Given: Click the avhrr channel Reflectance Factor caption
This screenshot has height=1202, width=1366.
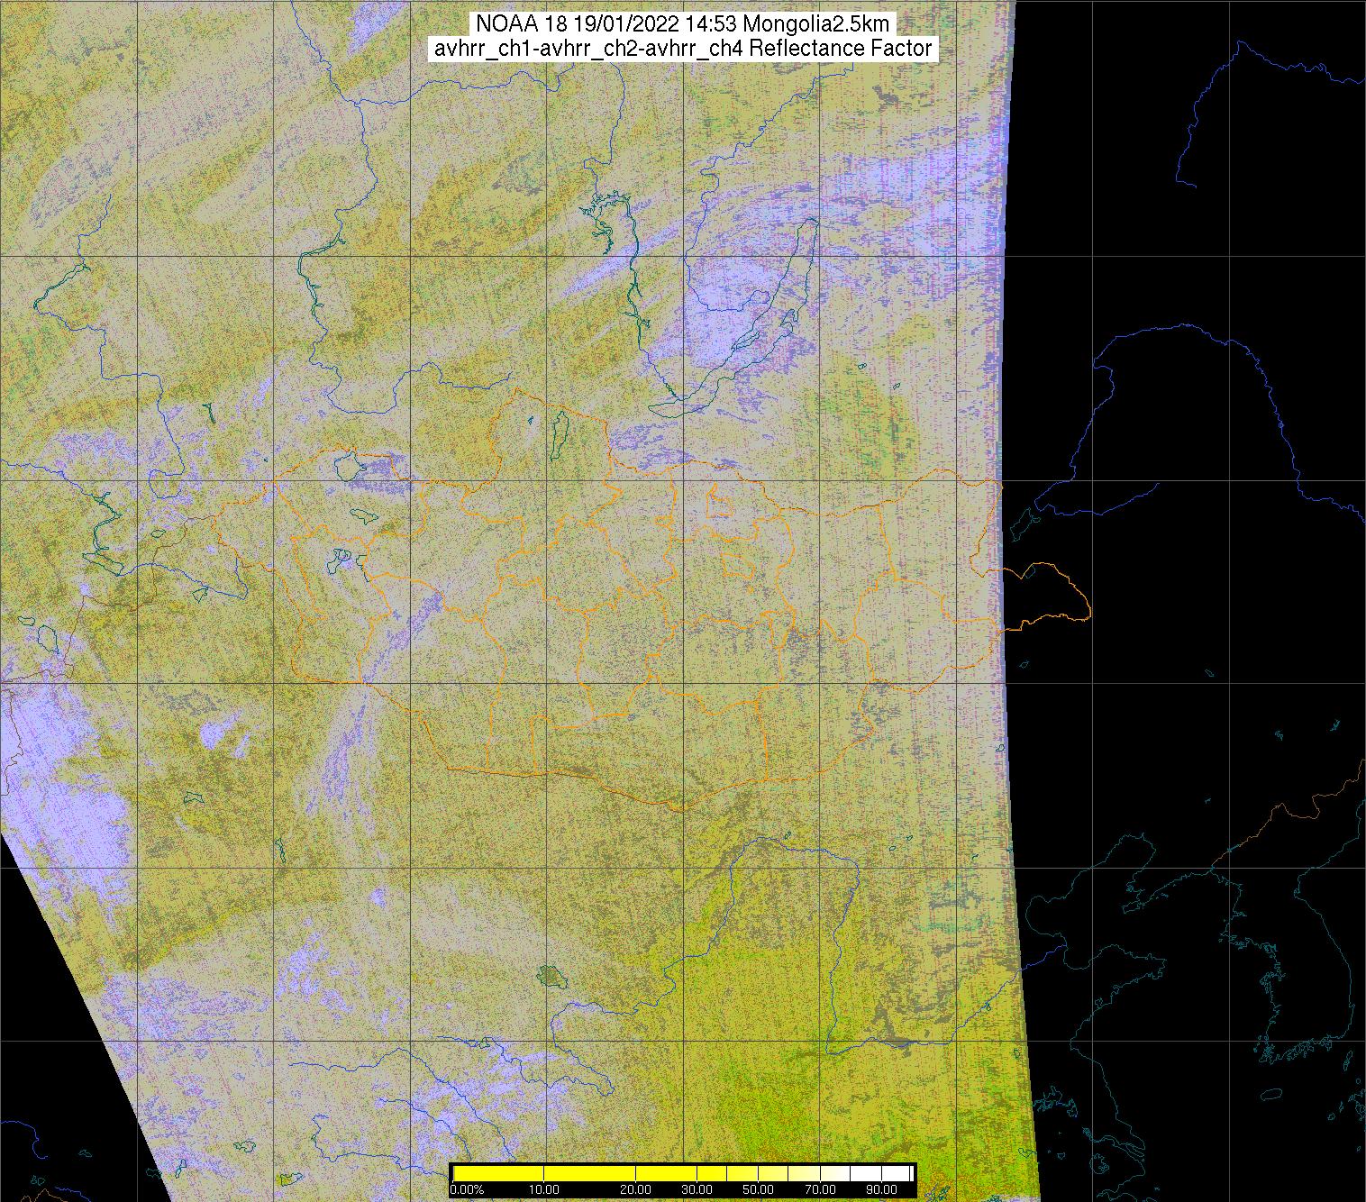Looking at the screenshot, I should 682,49.
